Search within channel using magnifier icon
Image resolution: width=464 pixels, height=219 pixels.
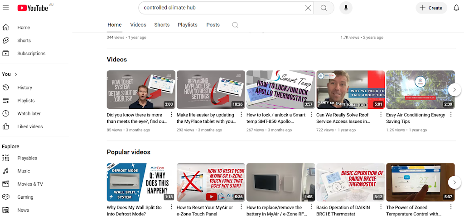tap(235, 25)
